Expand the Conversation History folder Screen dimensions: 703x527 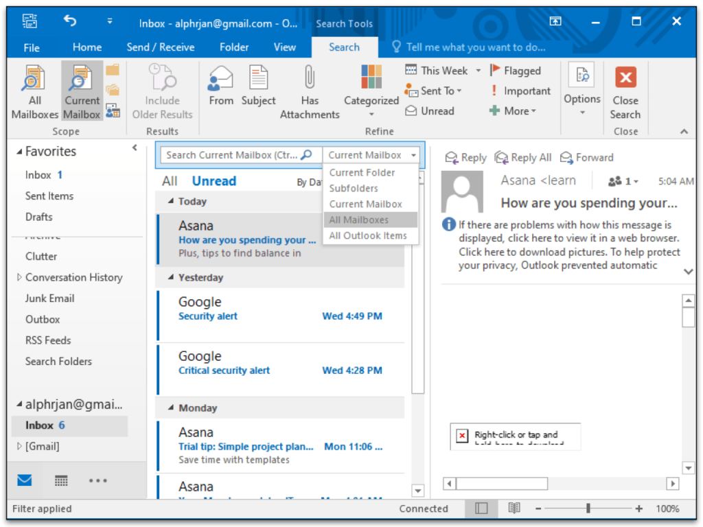point(20,277)
